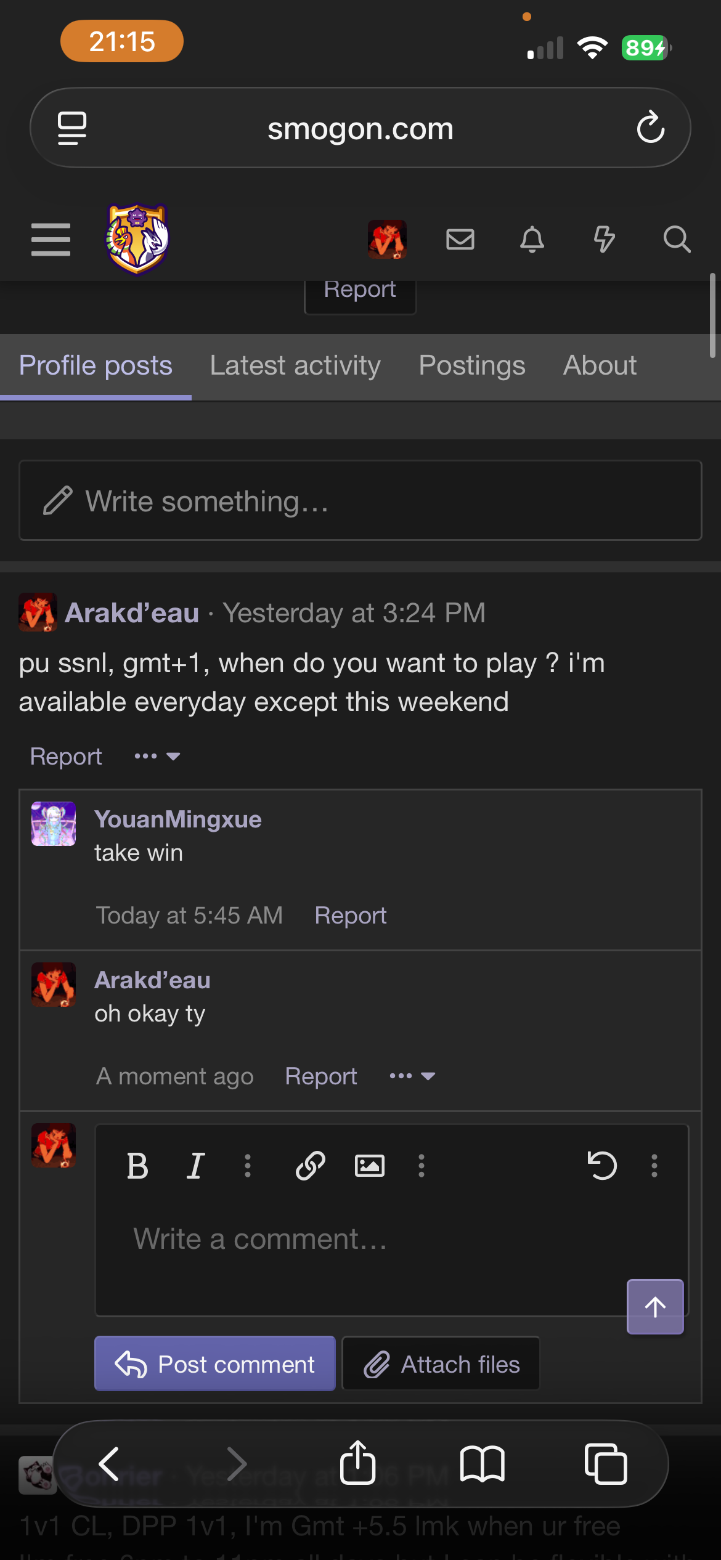Image resolution: width=721 pixels, height=1560 pixels.
Task: Expand more options beside Arakd'eau's post Report
Action: (157, 757)
